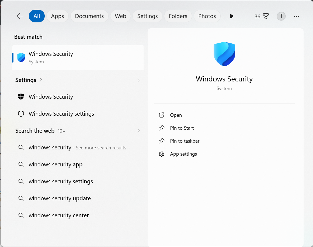Click the Settings section header
Screen dimensions: 313x247
pyautogui.click(x=26, y=80)
